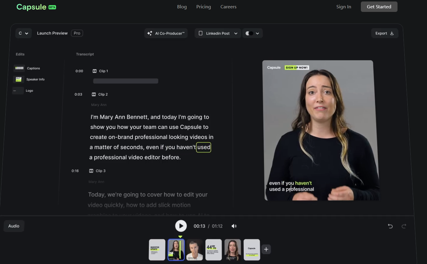427x264 pixels.
Task: Select the Investor Update scene thumbnail
Action: click(157, 250)
